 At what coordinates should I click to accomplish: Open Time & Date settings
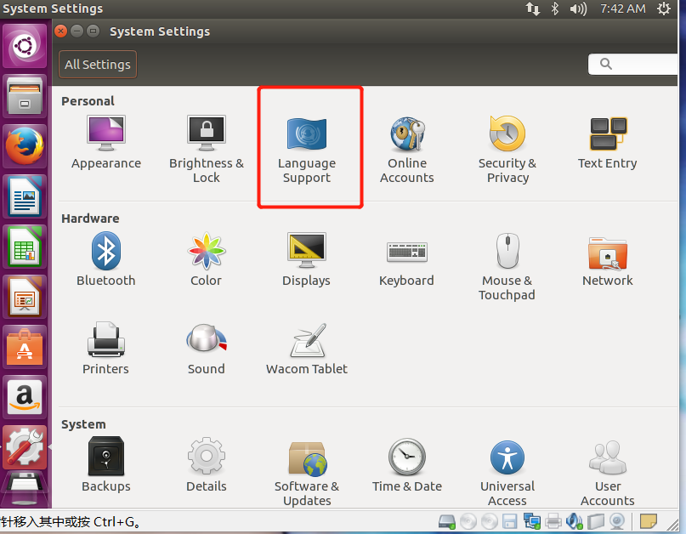coord(407,465)
